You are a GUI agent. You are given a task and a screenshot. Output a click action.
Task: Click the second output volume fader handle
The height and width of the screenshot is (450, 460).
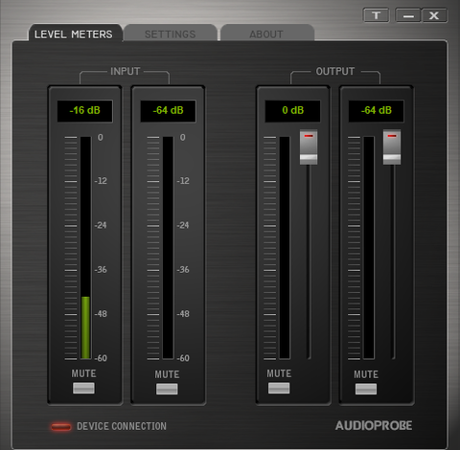[x=392, y=147]
